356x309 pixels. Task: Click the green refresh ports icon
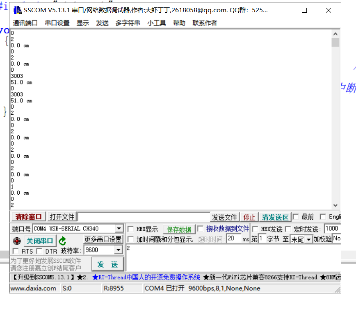click(62, 241)
